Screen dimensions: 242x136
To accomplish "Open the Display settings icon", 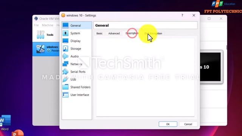I will 65,41.
